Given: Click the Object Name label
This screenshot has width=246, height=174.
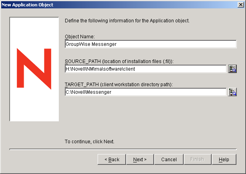Looking at the screenshot, I should pyautogui.click(x=80, y=37).
